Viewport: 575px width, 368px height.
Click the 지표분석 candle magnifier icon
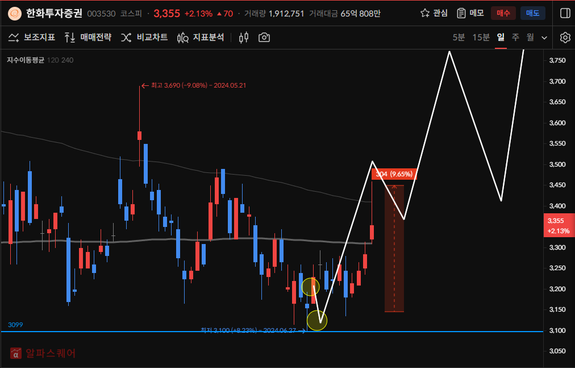click(182, 38)
